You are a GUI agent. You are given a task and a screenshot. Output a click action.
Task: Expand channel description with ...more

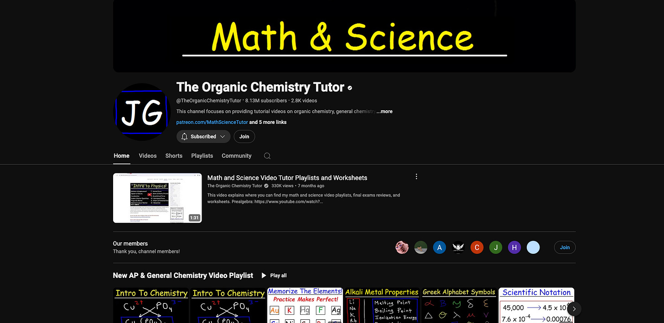click(x=384, y=112)
